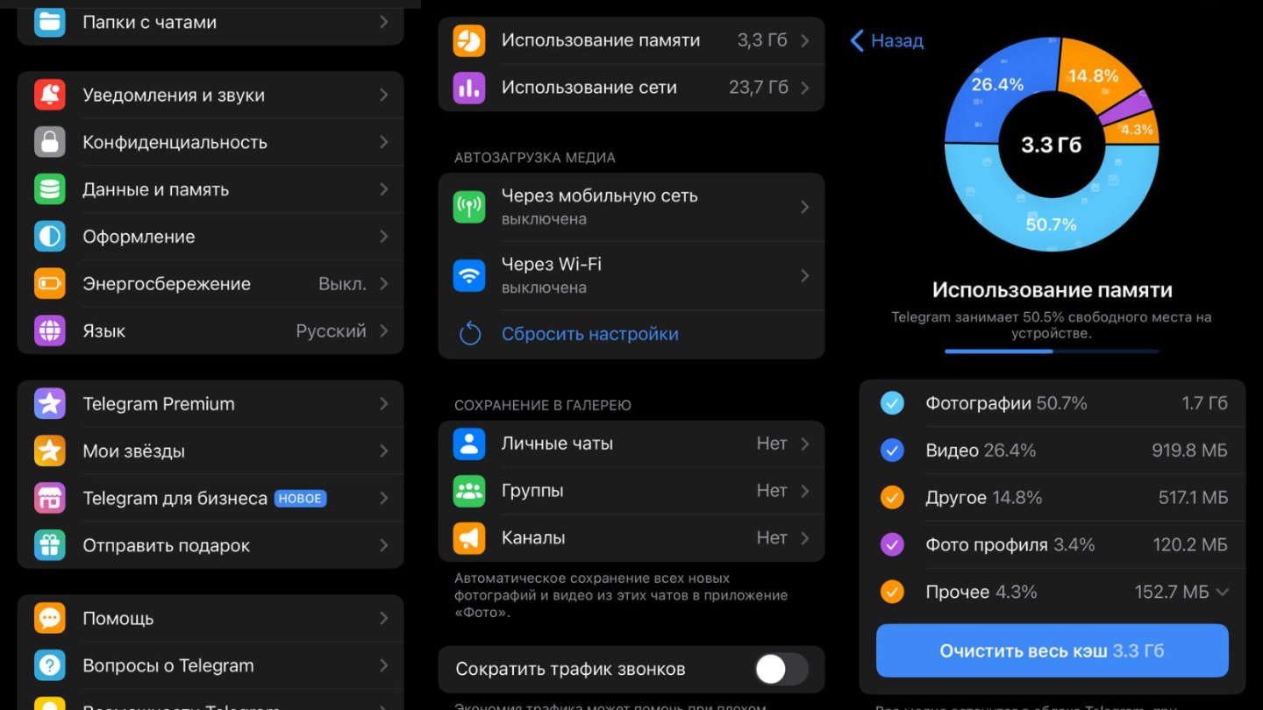Open the Вопросы о Telegram row

tap(210, 666)
